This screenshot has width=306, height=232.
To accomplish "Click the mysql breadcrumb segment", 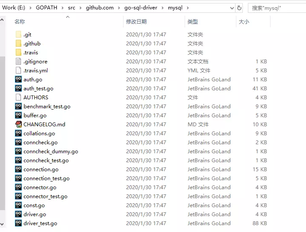I will (175, 8).
